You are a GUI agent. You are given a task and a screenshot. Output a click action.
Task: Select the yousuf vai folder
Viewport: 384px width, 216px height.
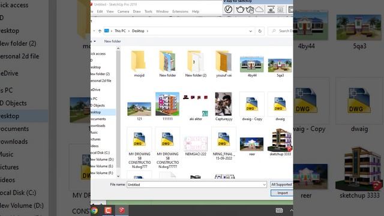tap(224, 64)
